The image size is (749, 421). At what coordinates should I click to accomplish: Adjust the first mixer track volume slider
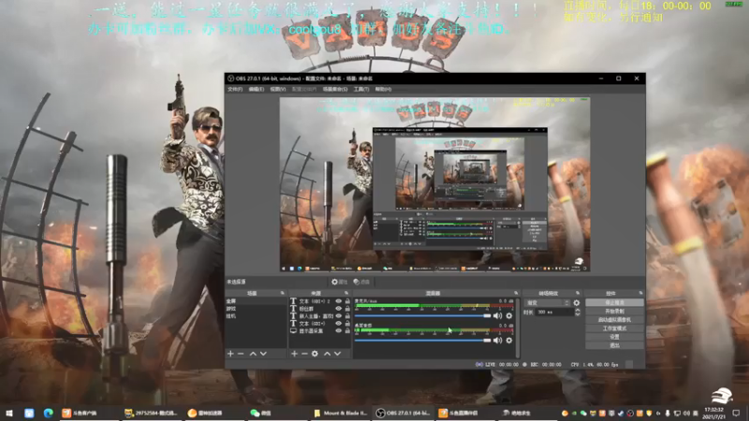pos(423,316)
